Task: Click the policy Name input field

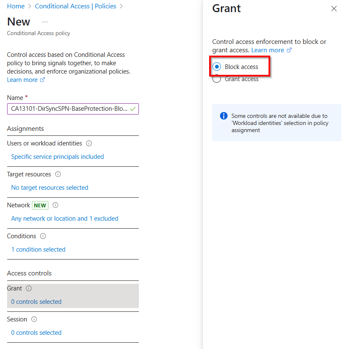Action: pyautogui.click(x=69, y=109)
